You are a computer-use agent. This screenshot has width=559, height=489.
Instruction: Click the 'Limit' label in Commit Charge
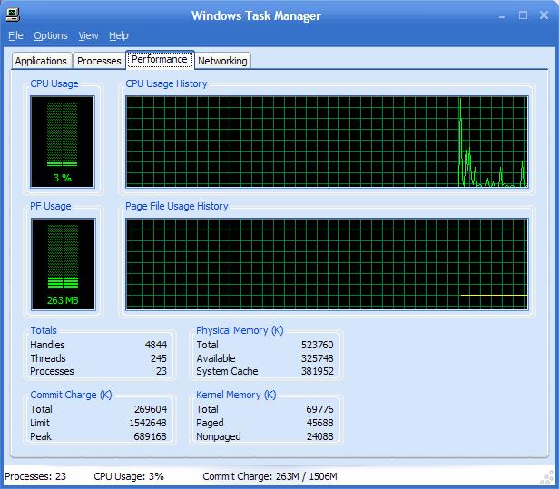40,423
